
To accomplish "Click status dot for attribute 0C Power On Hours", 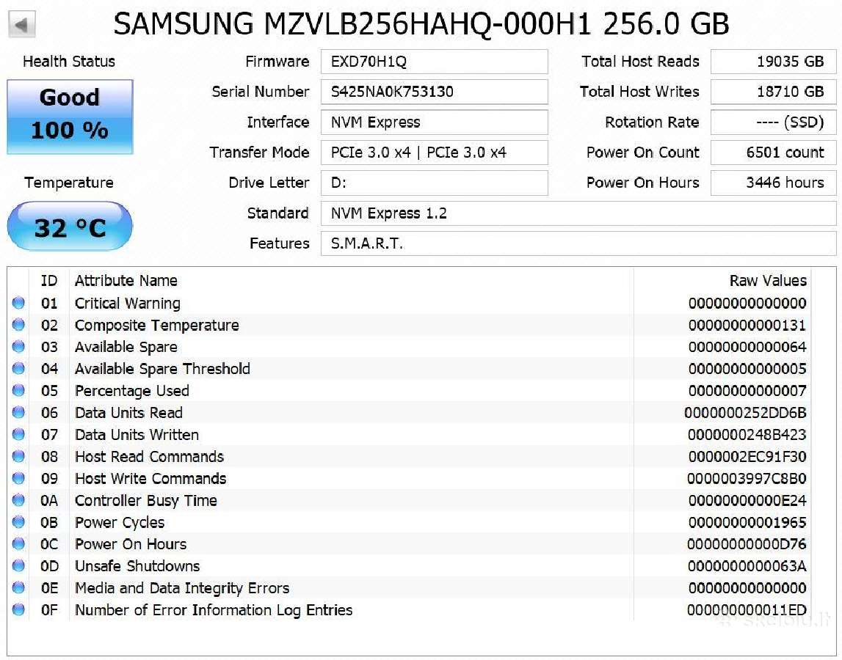I will click(x=19, y=544).
